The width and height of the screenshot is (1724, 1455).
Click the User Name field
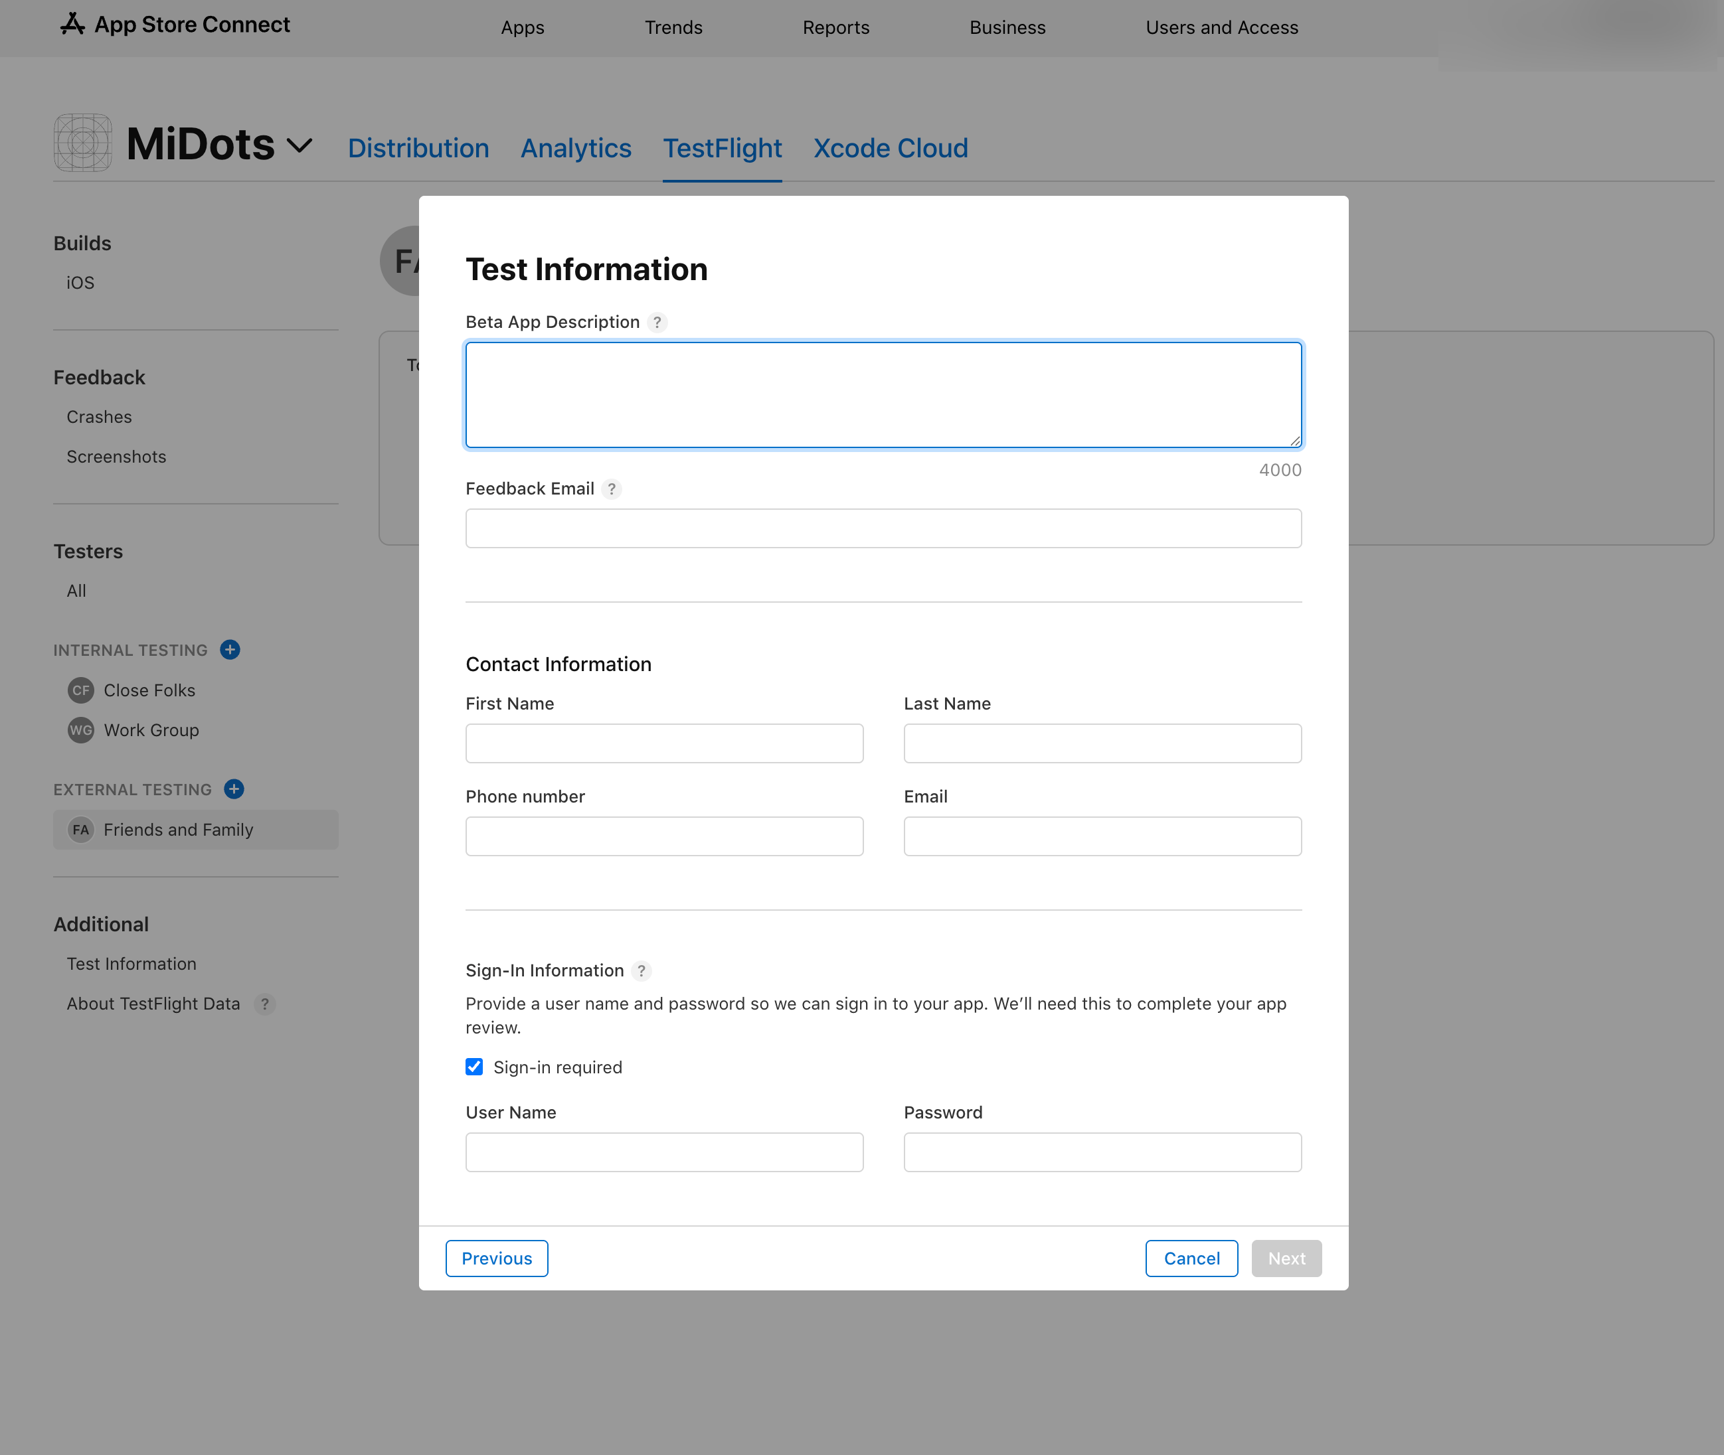[x=664, y=1152]
